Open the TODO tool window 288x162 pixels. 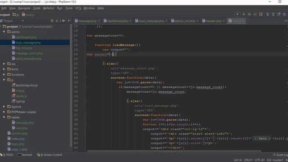pos(7,155)
